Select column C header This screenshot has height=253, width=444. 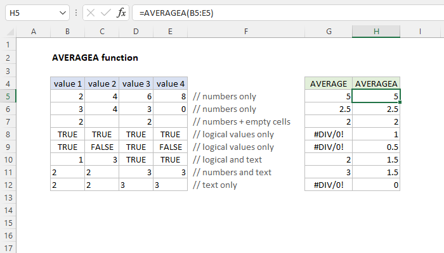point(102,32)
